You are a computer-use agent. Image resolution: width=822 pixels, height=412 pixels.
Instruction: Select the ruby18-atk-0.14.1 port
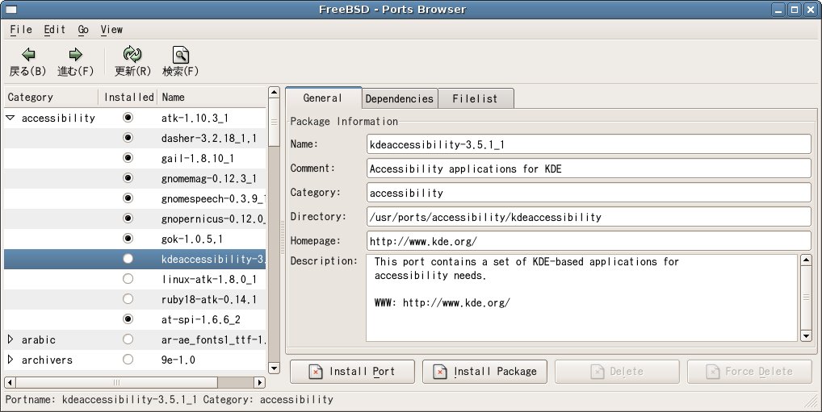click(208, 299)
